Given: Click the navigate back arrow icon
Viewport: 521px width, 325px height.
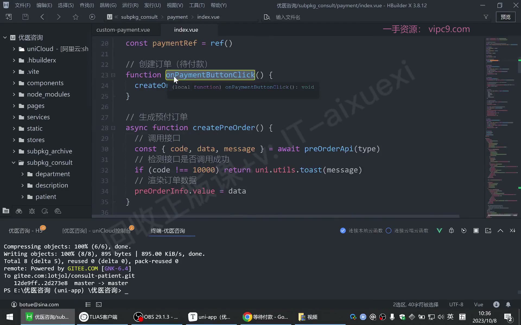Looking at the screenshot, I should tap(42, 17).
